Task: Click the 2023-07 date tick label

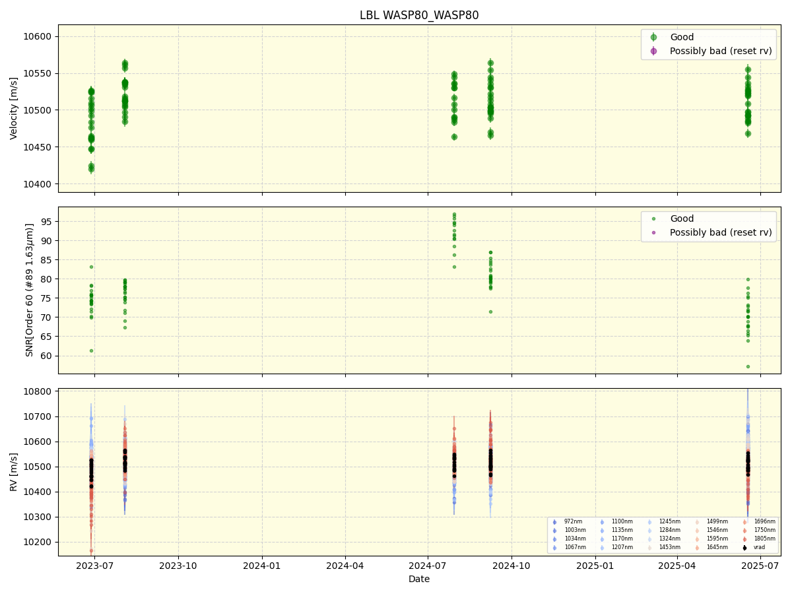Action: pyautogui.click(x=94, y=566)
